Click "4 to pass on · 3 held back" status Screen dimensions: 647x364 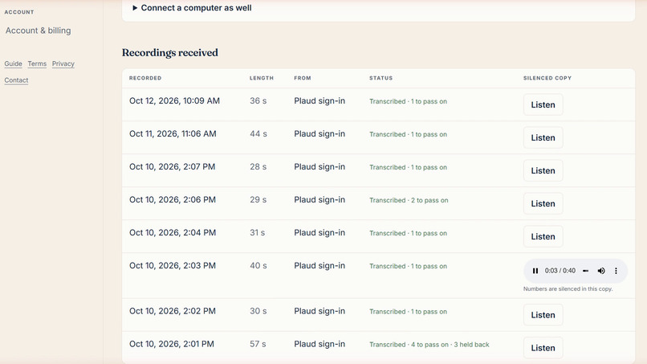(450, 345)
